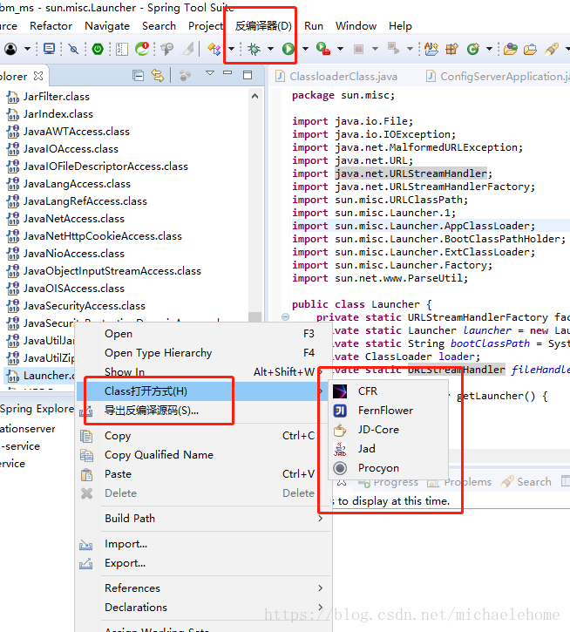Click the user profile circle icon
570x632 pixels.
click(10, 49)
